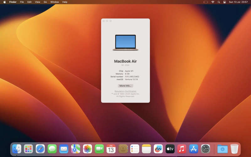
Task: Open the Window menu
Action: tap(55, 2)
